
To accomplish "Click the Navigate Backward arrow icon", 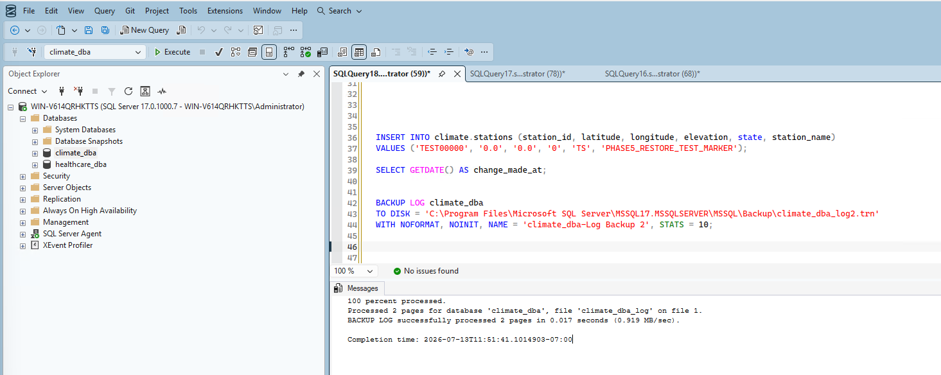I will pyautogui.click(x=15, y=30).
